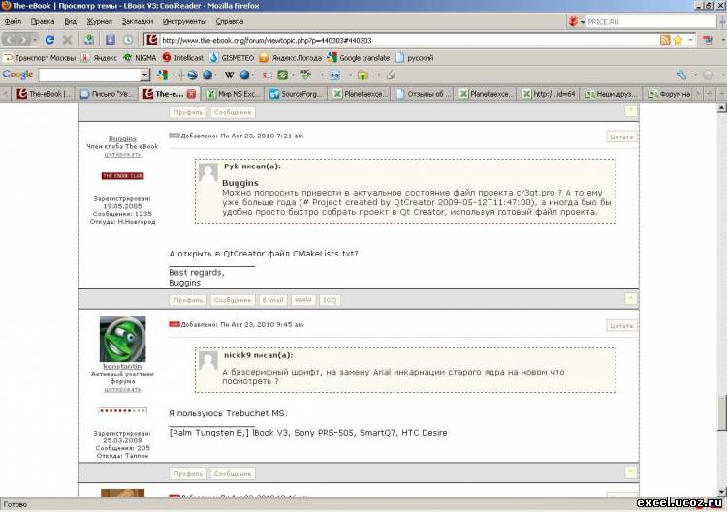Switch to the SourceForg... tab
This screenshot has height=512, width=727.
[x=297, y=94]
